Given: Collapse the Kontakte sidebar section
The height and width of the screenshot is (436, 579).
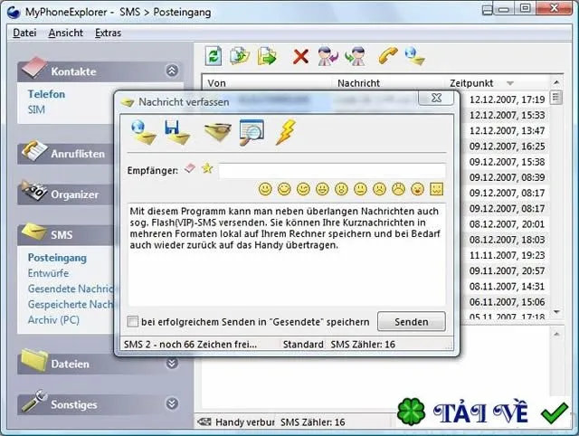Looking at the screenshot, I should click(x=172, y=71).
